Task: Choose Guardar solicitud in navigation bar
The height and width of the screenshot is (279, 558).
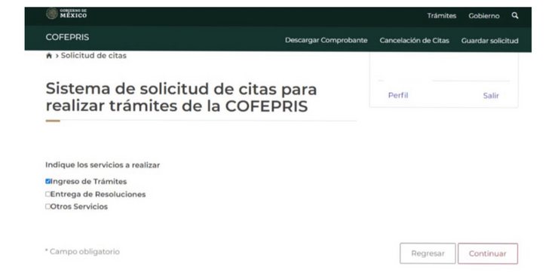Action: point(489,41)
